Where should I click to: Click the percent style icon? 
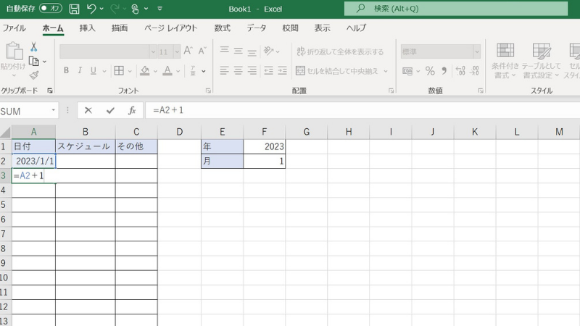pos(430,71)
